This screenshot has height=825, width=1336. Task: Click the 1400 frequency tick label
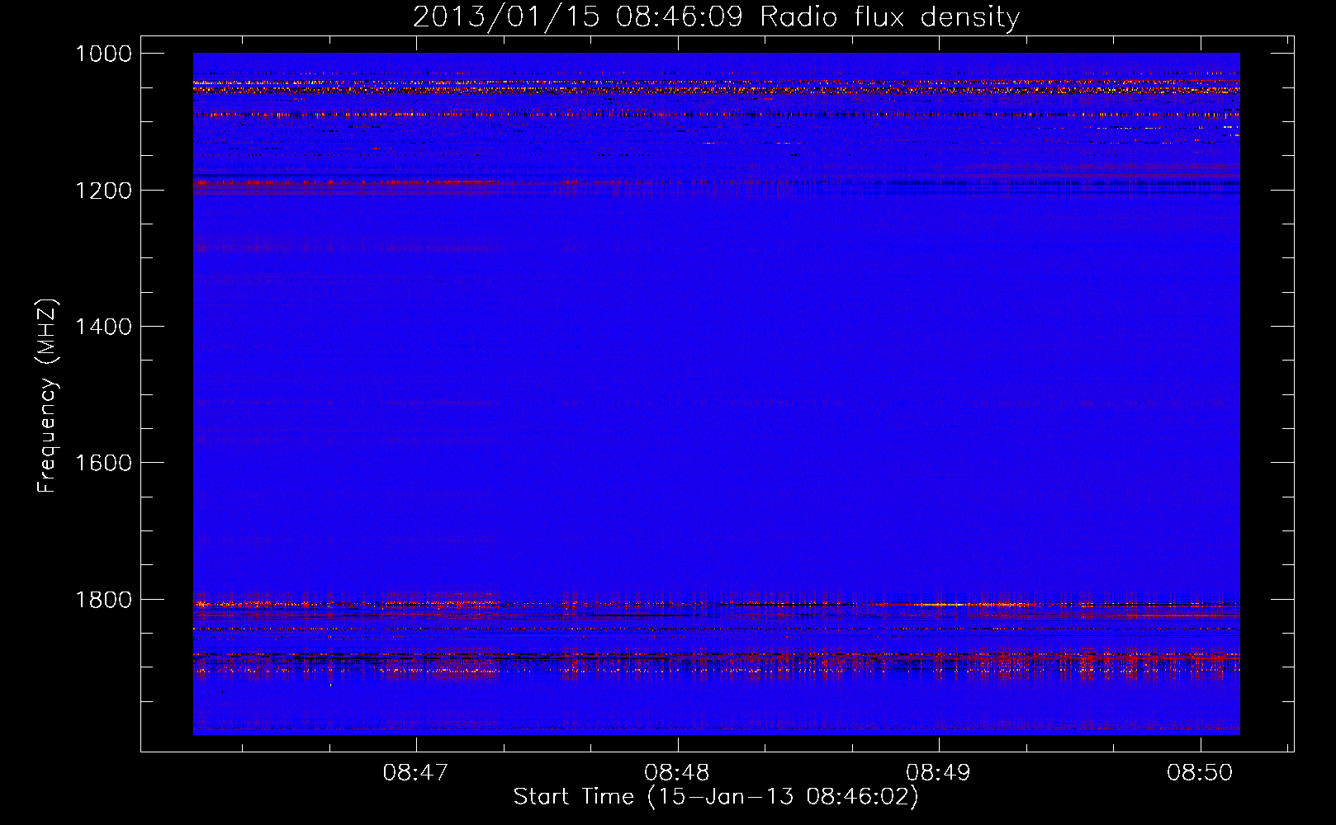click(103, 327)
